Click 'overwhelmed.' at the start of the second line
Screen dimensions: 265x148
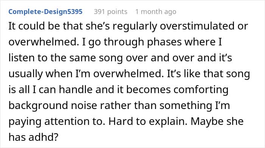(x=44, y=42)
